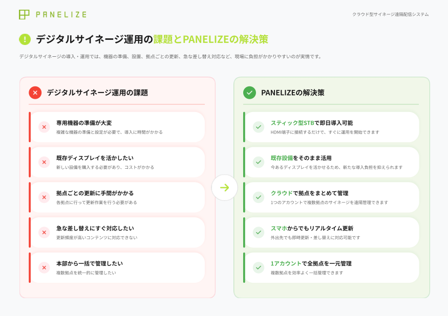Image resolution: width=448 pixels, height=316 pixels.
Task: Expand the クラウドで拠点をまとめて管理 card
Action: (x=332, y=197)
